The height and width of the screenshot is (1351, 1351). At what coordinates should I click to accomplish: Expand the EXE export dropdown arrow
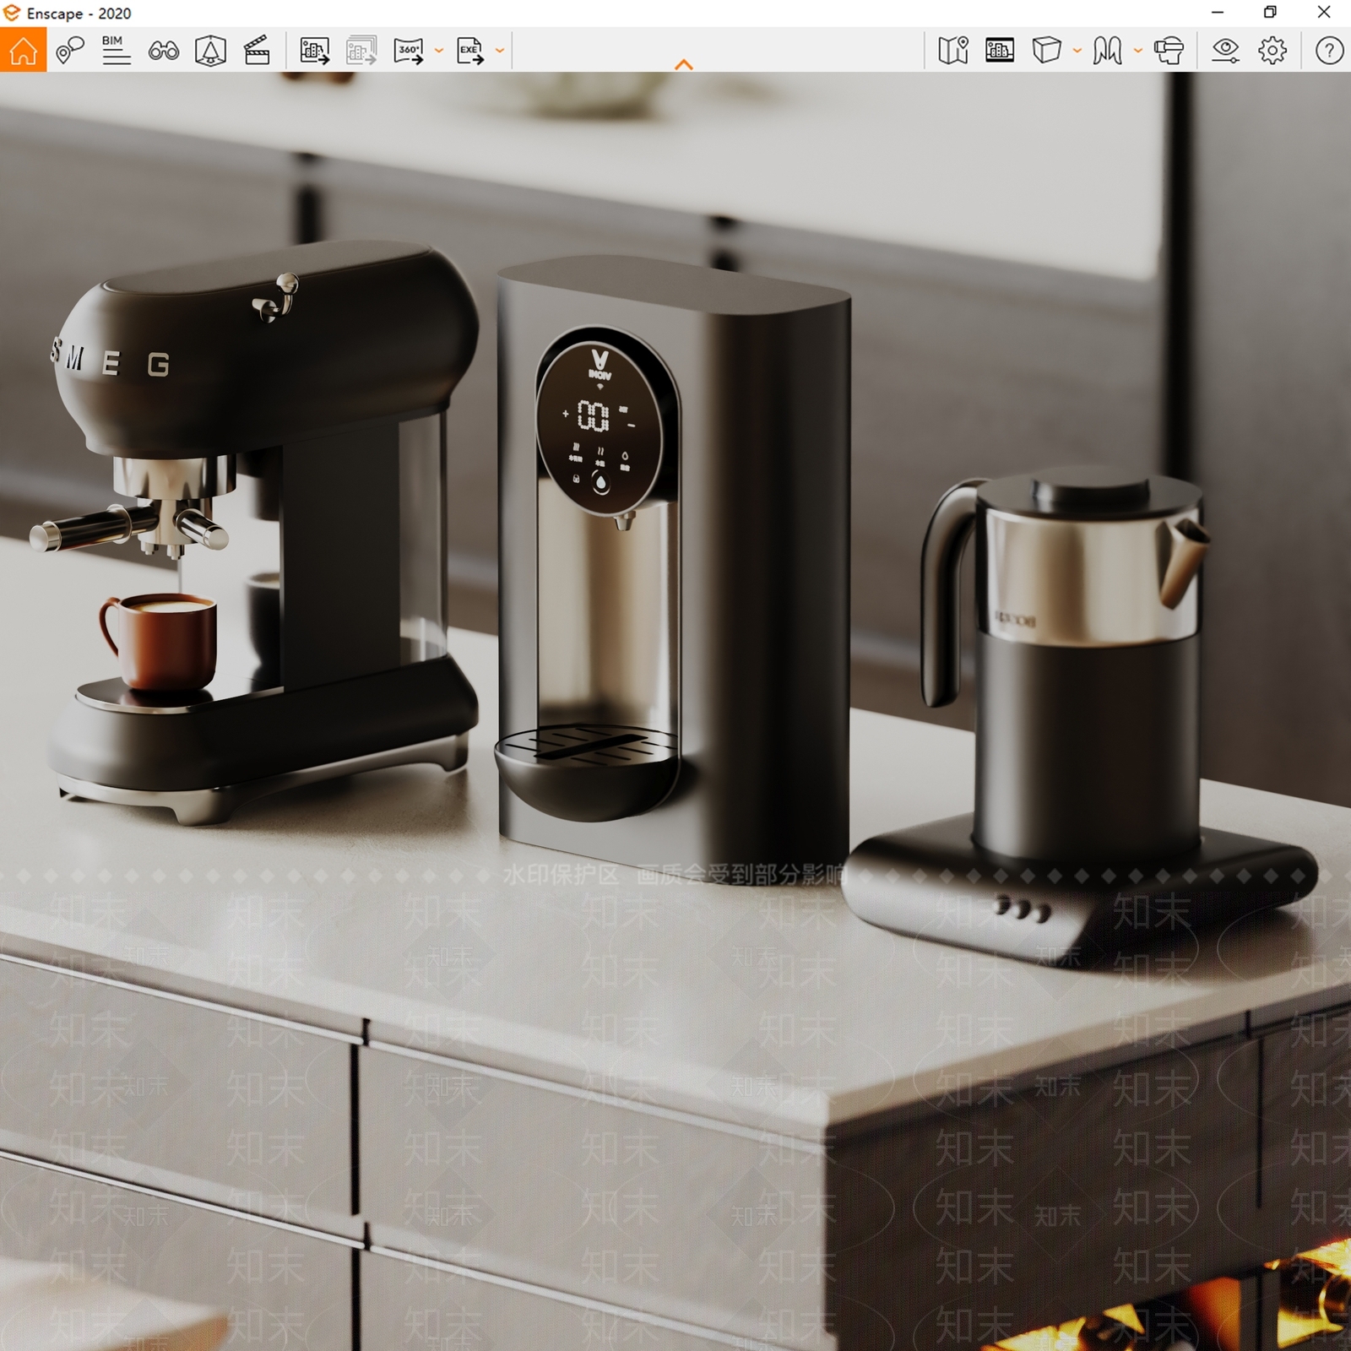click(500, 51)
